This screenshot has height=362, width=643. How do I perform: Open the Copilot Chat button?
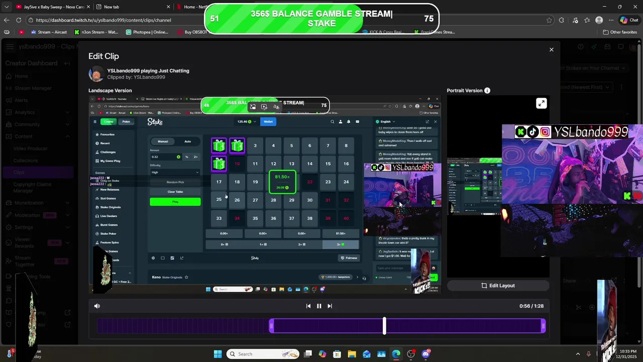click(x=629, y=20)
